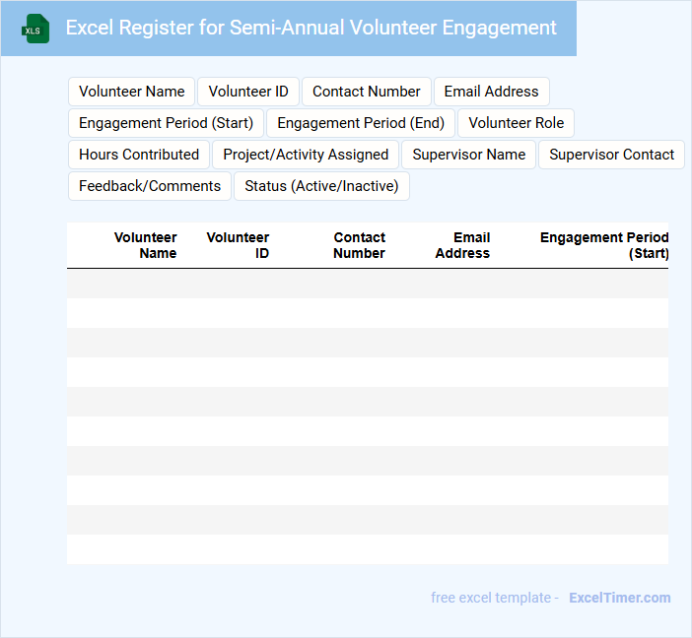692x638 pixels.
Task: Click the Contact Number tag
Action: [367, 92]
